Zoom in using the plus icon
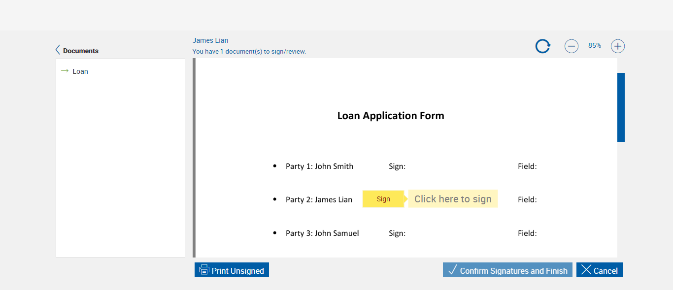 pyautogui.click(x=618, y=46)
